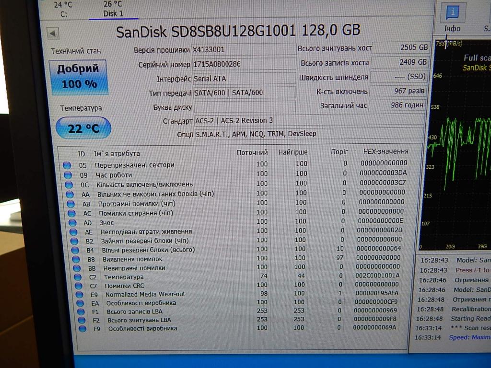Image resolution: width=491 pixels, height=368 pixels.
Task: Select the C: drive tab
Action: point(63,10)
